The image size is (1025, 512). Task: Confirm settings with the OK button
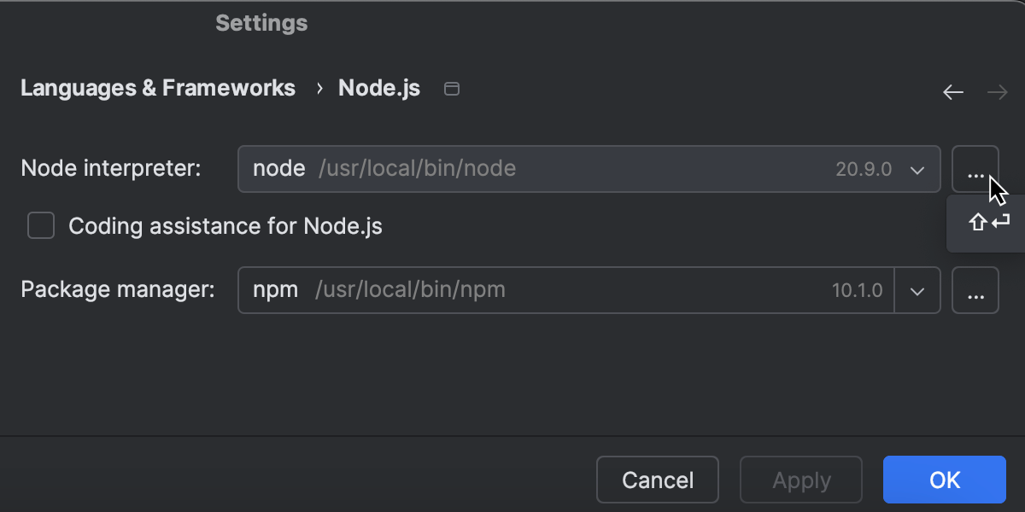click(944, 480)
